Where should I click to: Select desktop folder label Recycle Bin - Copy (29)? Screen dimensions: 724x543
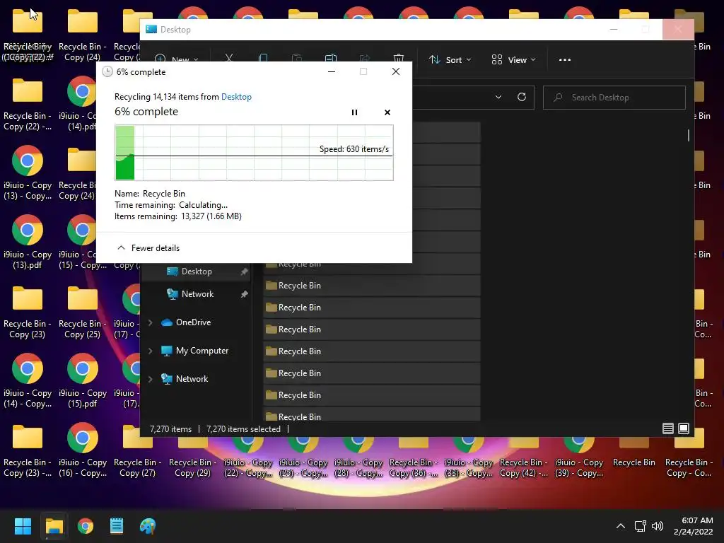tap(192, 467)
